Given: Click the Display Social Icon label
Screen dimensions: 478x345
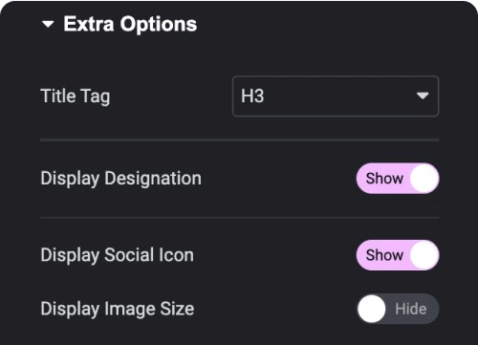Looking at the screenshot, I should 117,256.
